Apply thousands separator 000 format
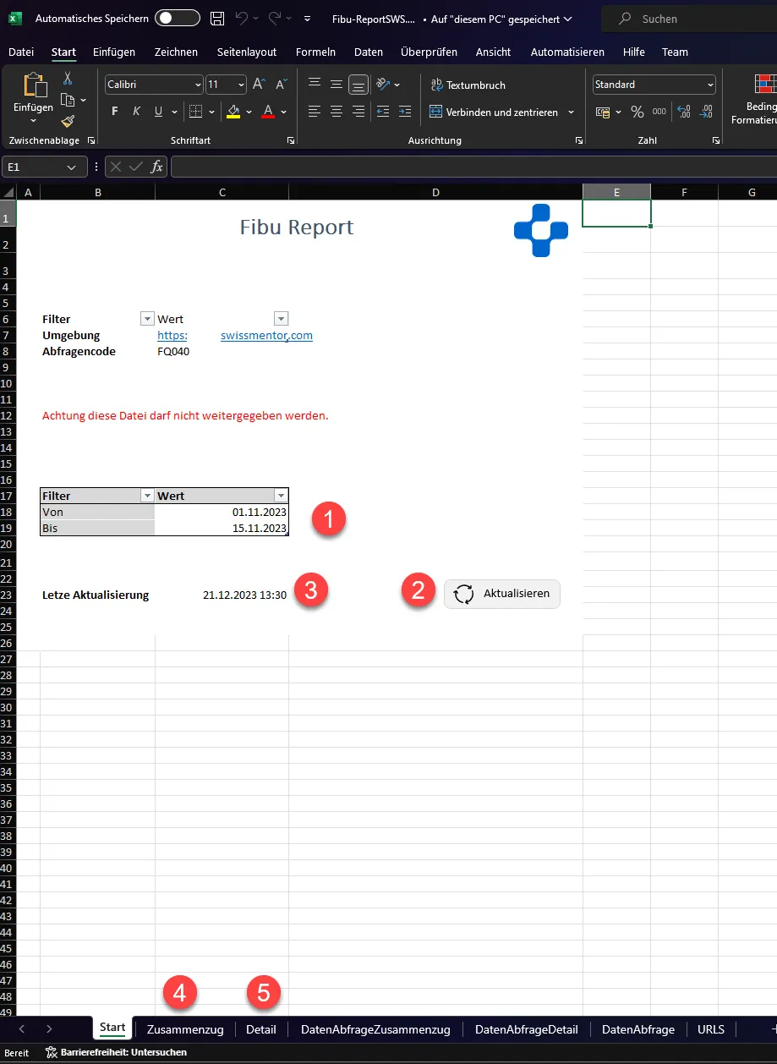This screenshot has width=777, height=1064. point(659,112)
